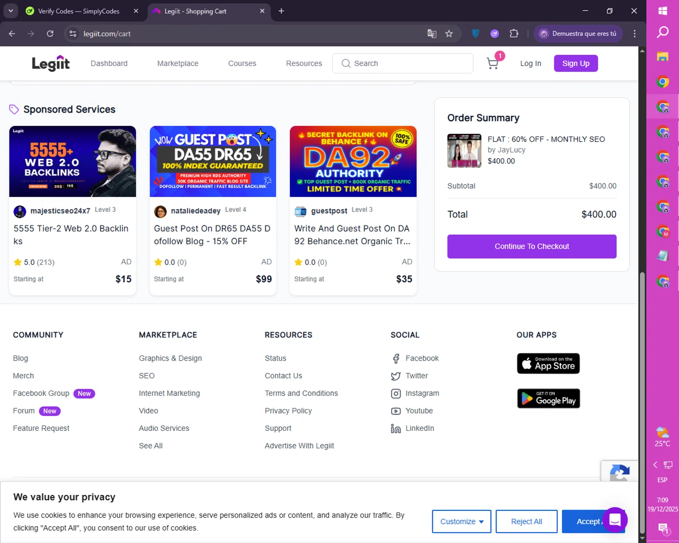Open Windows search in taskbar
This screenshot has height=543, width=679.
coord(663,32)
